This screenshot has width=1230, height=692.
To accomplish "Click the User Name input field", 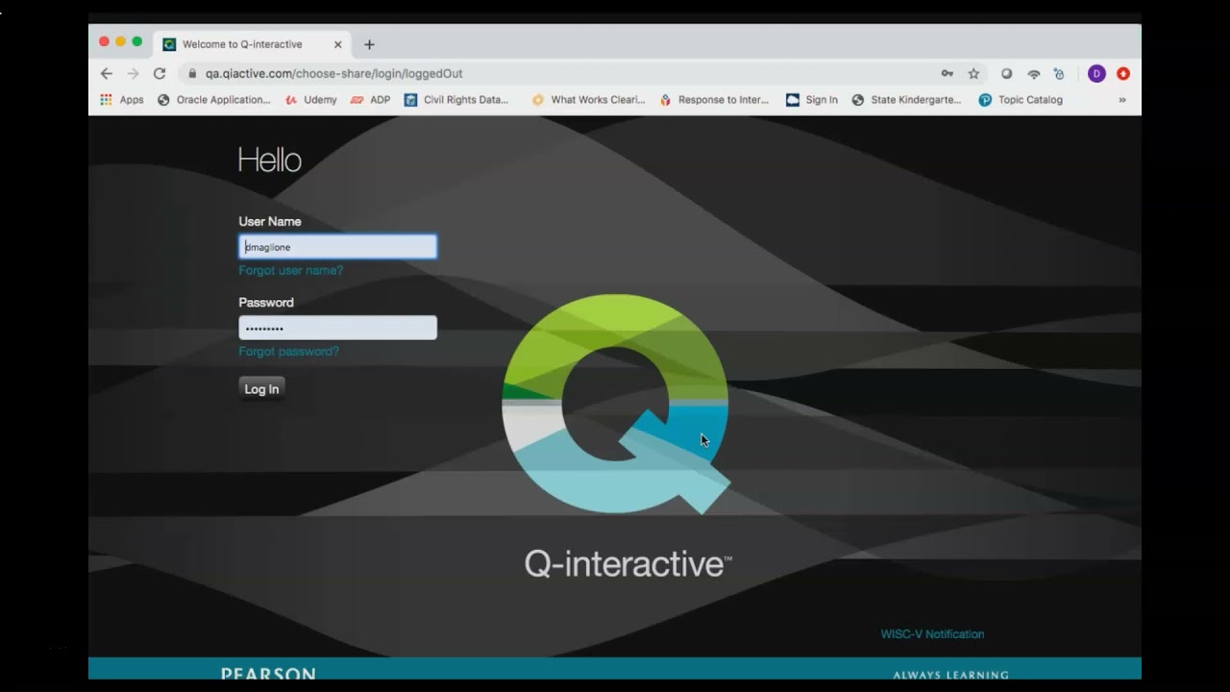I will coord(337,247).
